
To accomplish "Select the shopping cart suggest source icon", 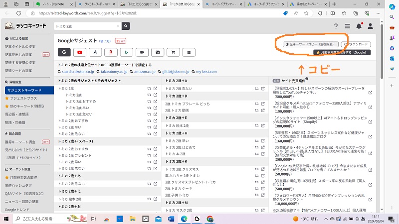I will pos(173,51).
